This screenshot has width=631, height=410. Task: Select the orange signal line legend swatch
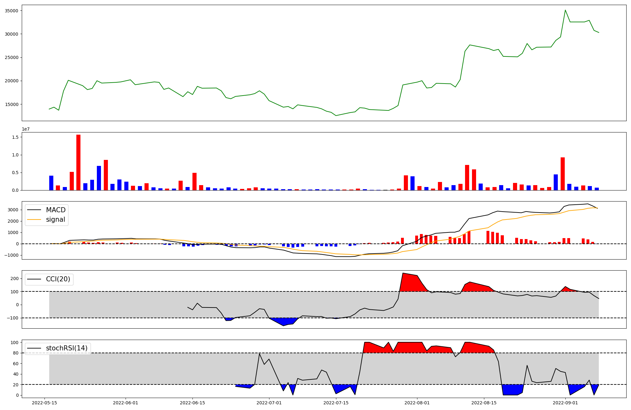[x=34, y=220]
